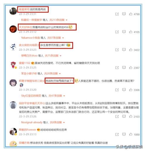Like the comment with 4799 likes
146x152 pixels.
point(131,14)
